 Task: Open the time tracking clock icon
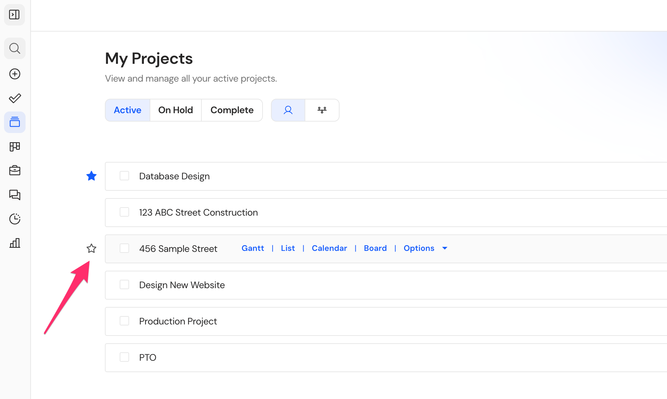[15, 219]
